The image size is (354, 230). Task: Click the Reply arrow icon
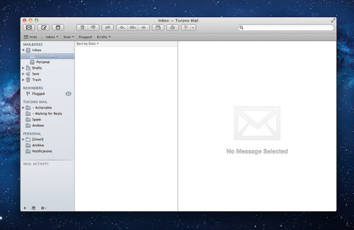pos(122,28)
